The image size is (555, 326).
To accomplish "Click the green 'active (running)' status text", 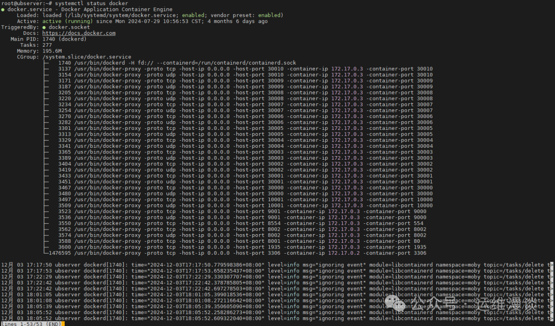I will 68,21.
